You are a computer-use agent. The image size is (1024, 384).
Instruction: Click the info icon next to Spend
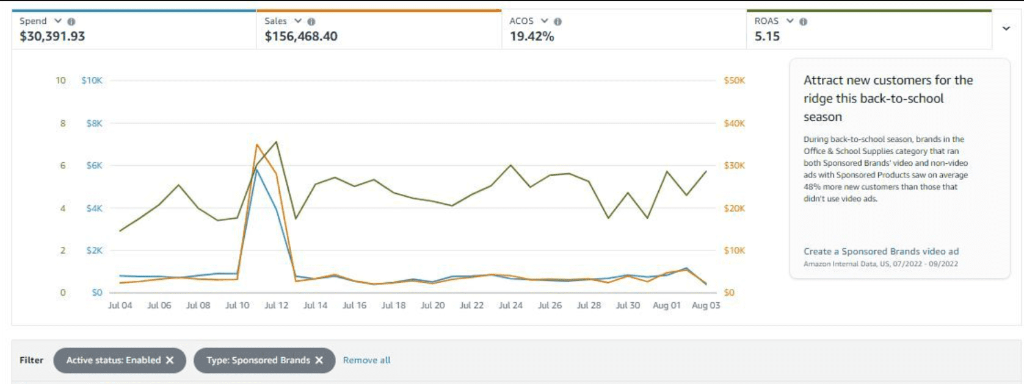coord(71,21)
